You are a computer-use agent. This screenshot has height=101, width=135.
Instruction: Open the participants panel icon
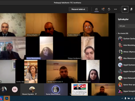click(96, 9)
